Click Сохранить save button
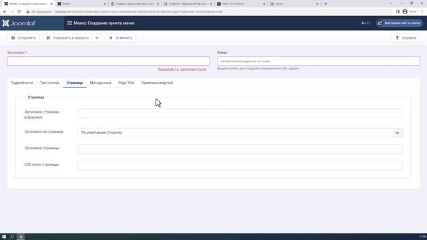The image size is (427, 240). pyautogui.click(x=23, y=38)
